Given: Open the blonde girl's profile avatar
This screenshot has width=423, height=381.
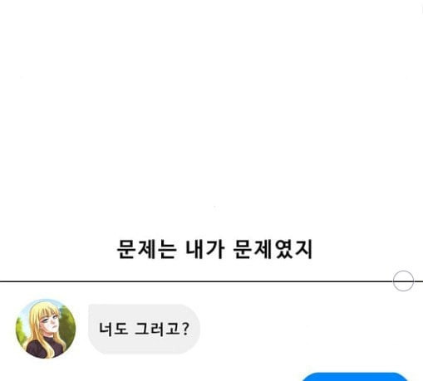Looking at the screenshot, I should click(46, 329).
